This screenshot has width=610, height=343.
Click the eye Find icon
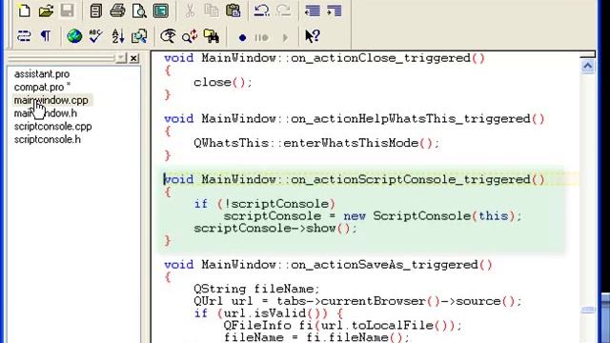pyautogui.click(x=168, y=36)
